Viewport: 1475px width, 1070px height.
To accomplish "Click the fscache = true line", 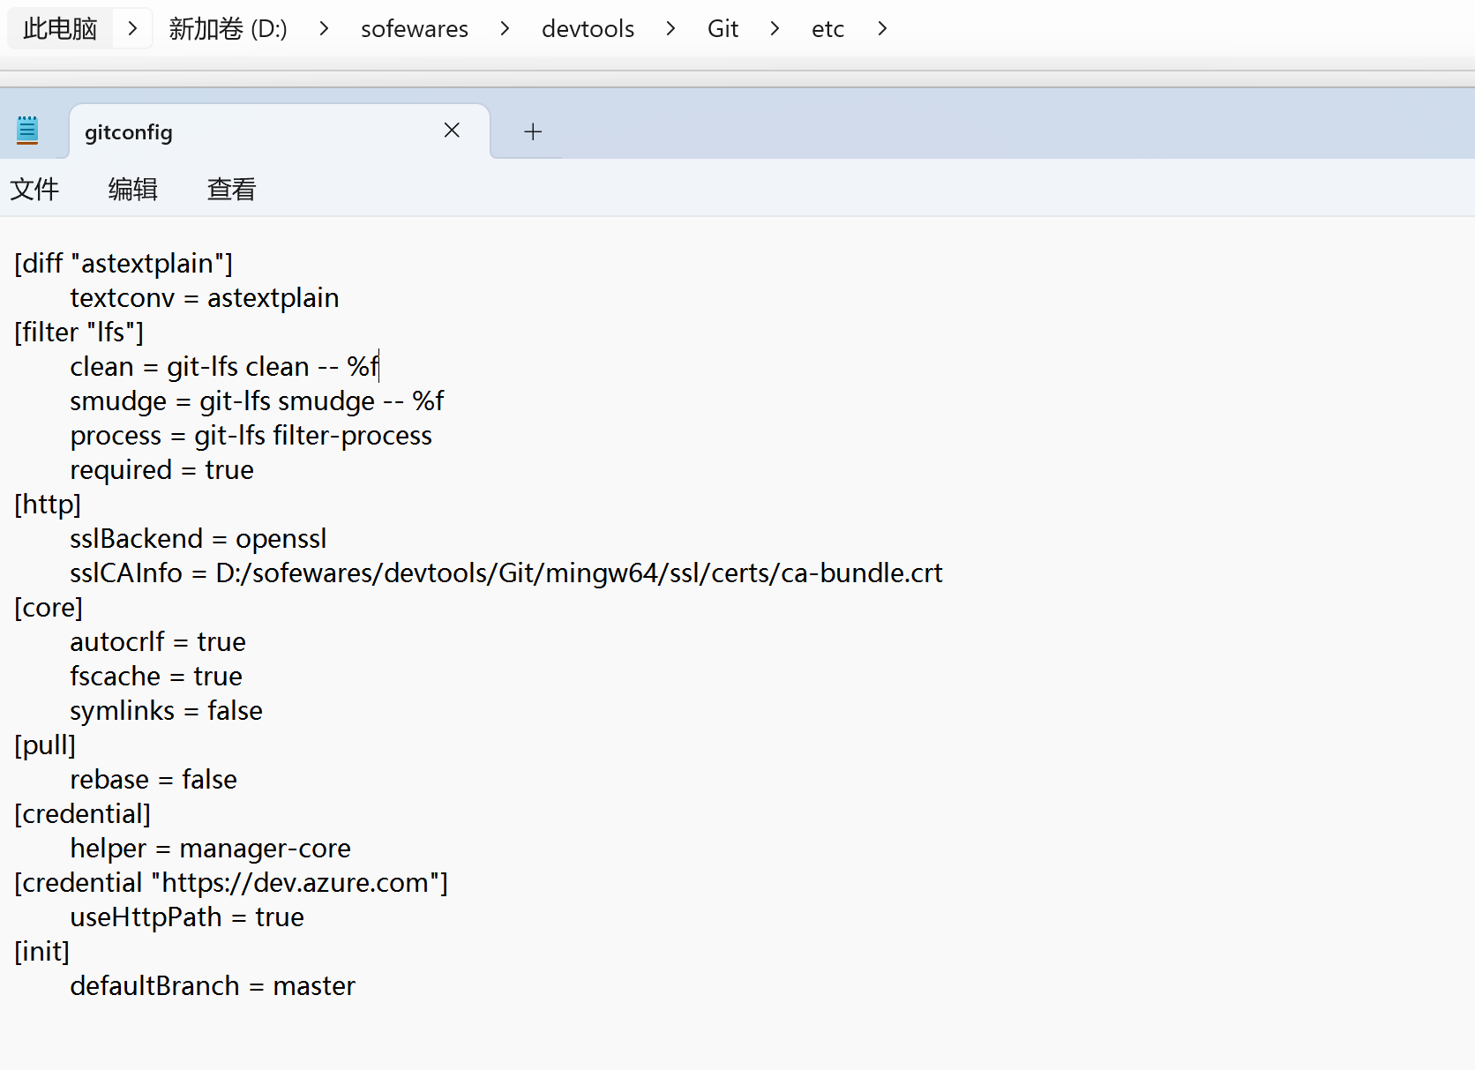I will [156, 676].
